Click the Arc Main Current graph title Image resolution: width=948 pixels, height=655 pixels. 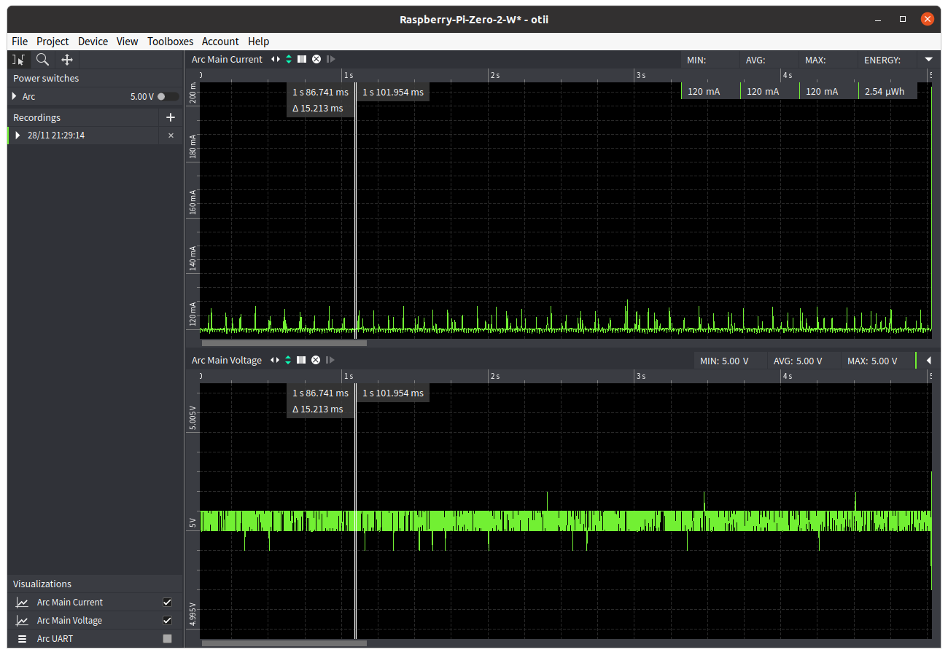point(227,59)
